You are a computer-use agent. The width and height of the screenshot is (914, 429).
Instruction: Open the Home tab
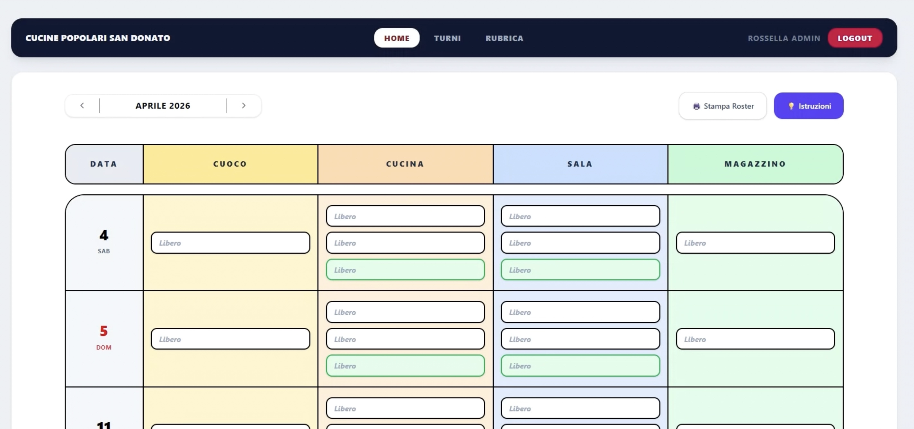click(x=397, y=38)
